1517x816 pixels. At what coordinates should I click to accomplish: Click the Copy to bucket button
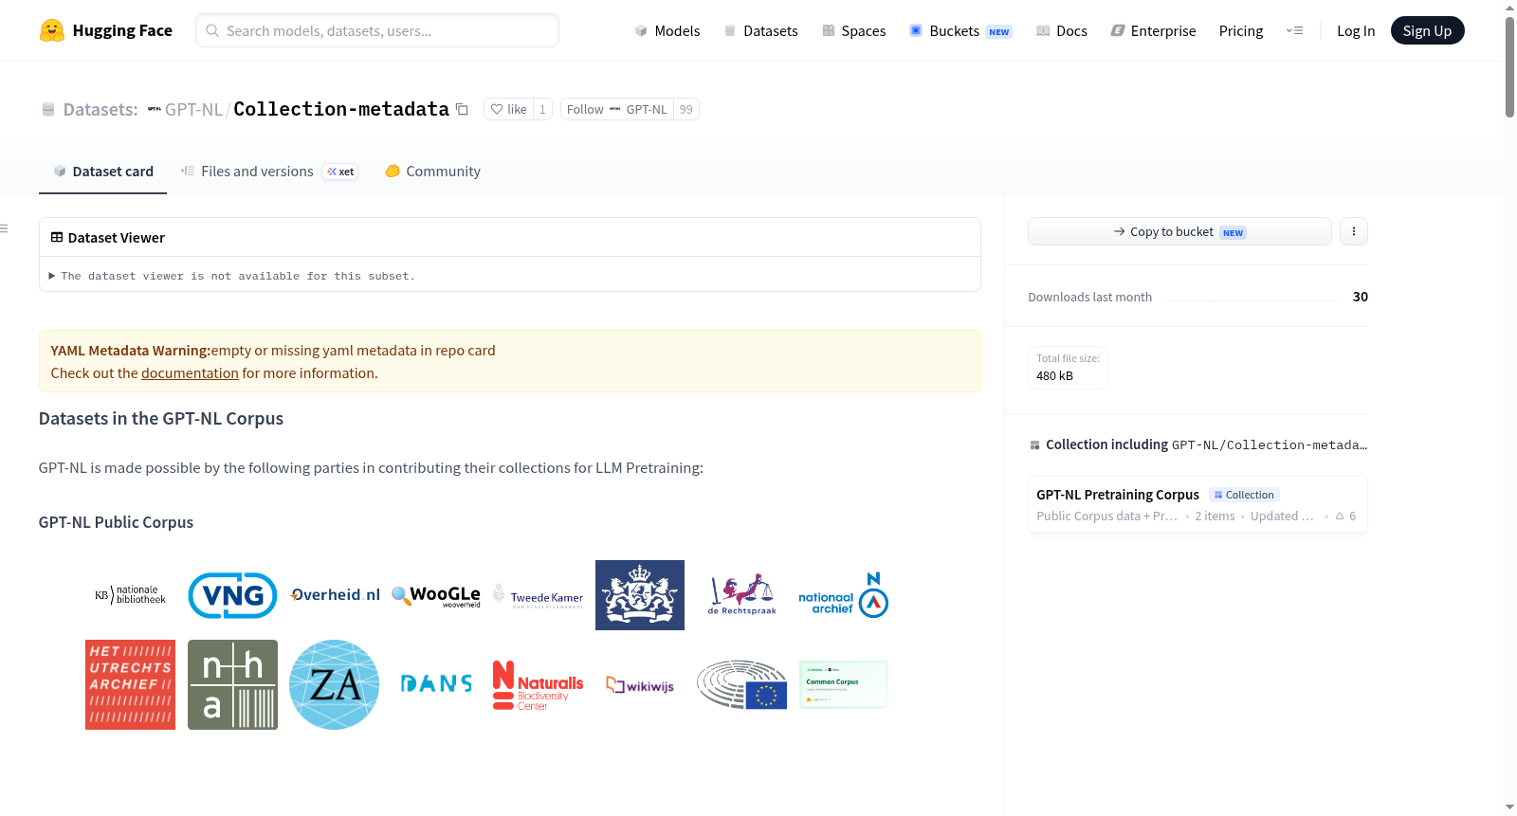tap(1179, 231)
